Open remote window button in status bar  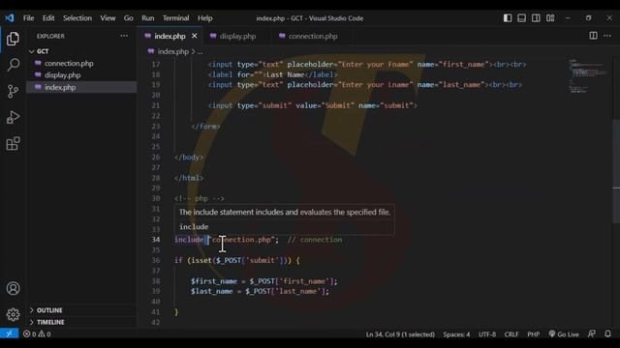click(x=9, y=333)
